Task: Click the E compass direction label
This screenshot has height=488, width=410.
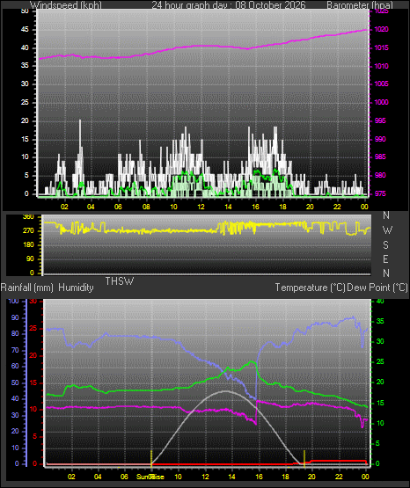Action: (x=385, y=259)
